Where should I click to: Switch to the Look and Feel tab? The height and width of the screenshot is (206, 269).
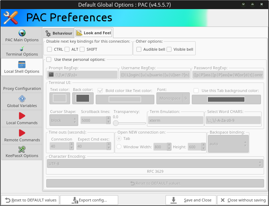click(x=94, y=33)
